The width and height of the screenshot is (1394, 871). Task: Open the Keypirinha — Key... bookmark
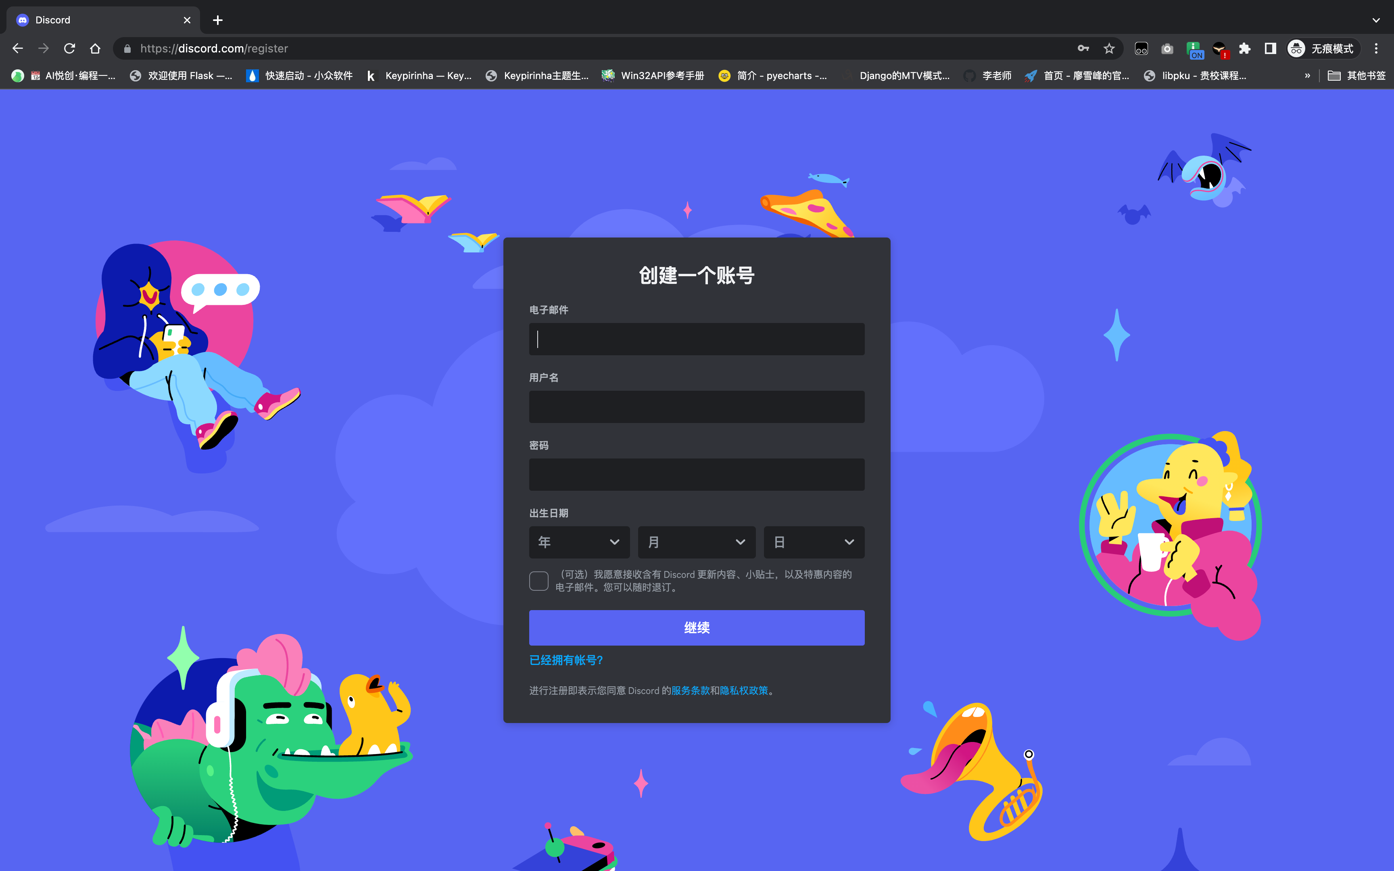coord(419,75)
